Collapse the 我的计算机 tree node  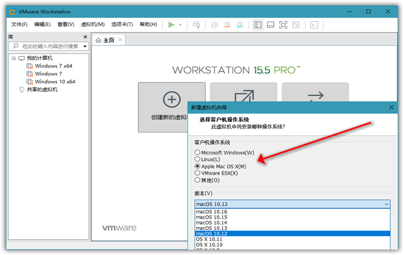tap(14, 58)
